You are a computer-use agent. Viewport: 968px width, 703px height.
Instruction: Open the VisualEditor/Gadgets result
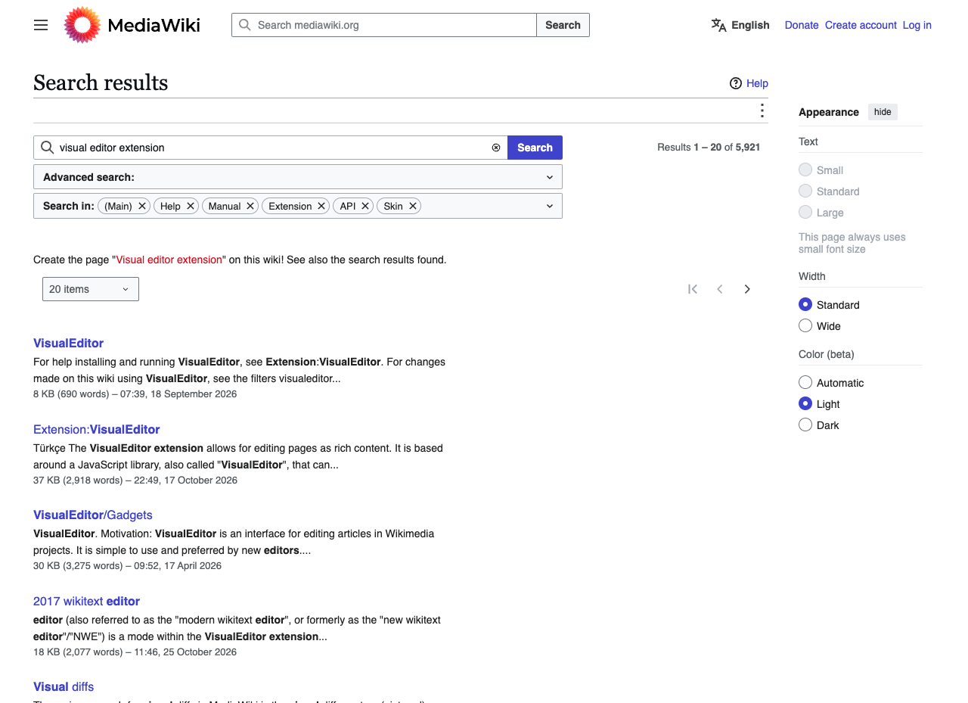[x=93, y=515]
